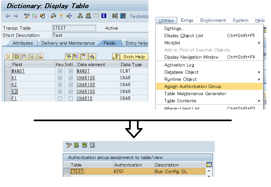The image size is (271, 187).
Task: Open the Hierarchy Display icon
Action: tap(115, 16)
